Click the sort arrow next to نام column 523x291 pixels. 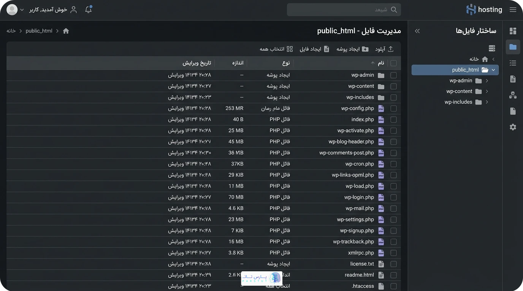[x=372, y=63]
